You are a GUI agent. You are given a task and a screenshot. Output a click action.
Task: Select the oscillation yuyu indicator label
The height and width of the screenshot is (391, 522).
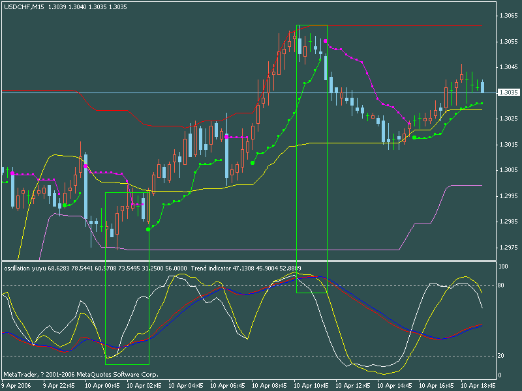click(26, 268)
